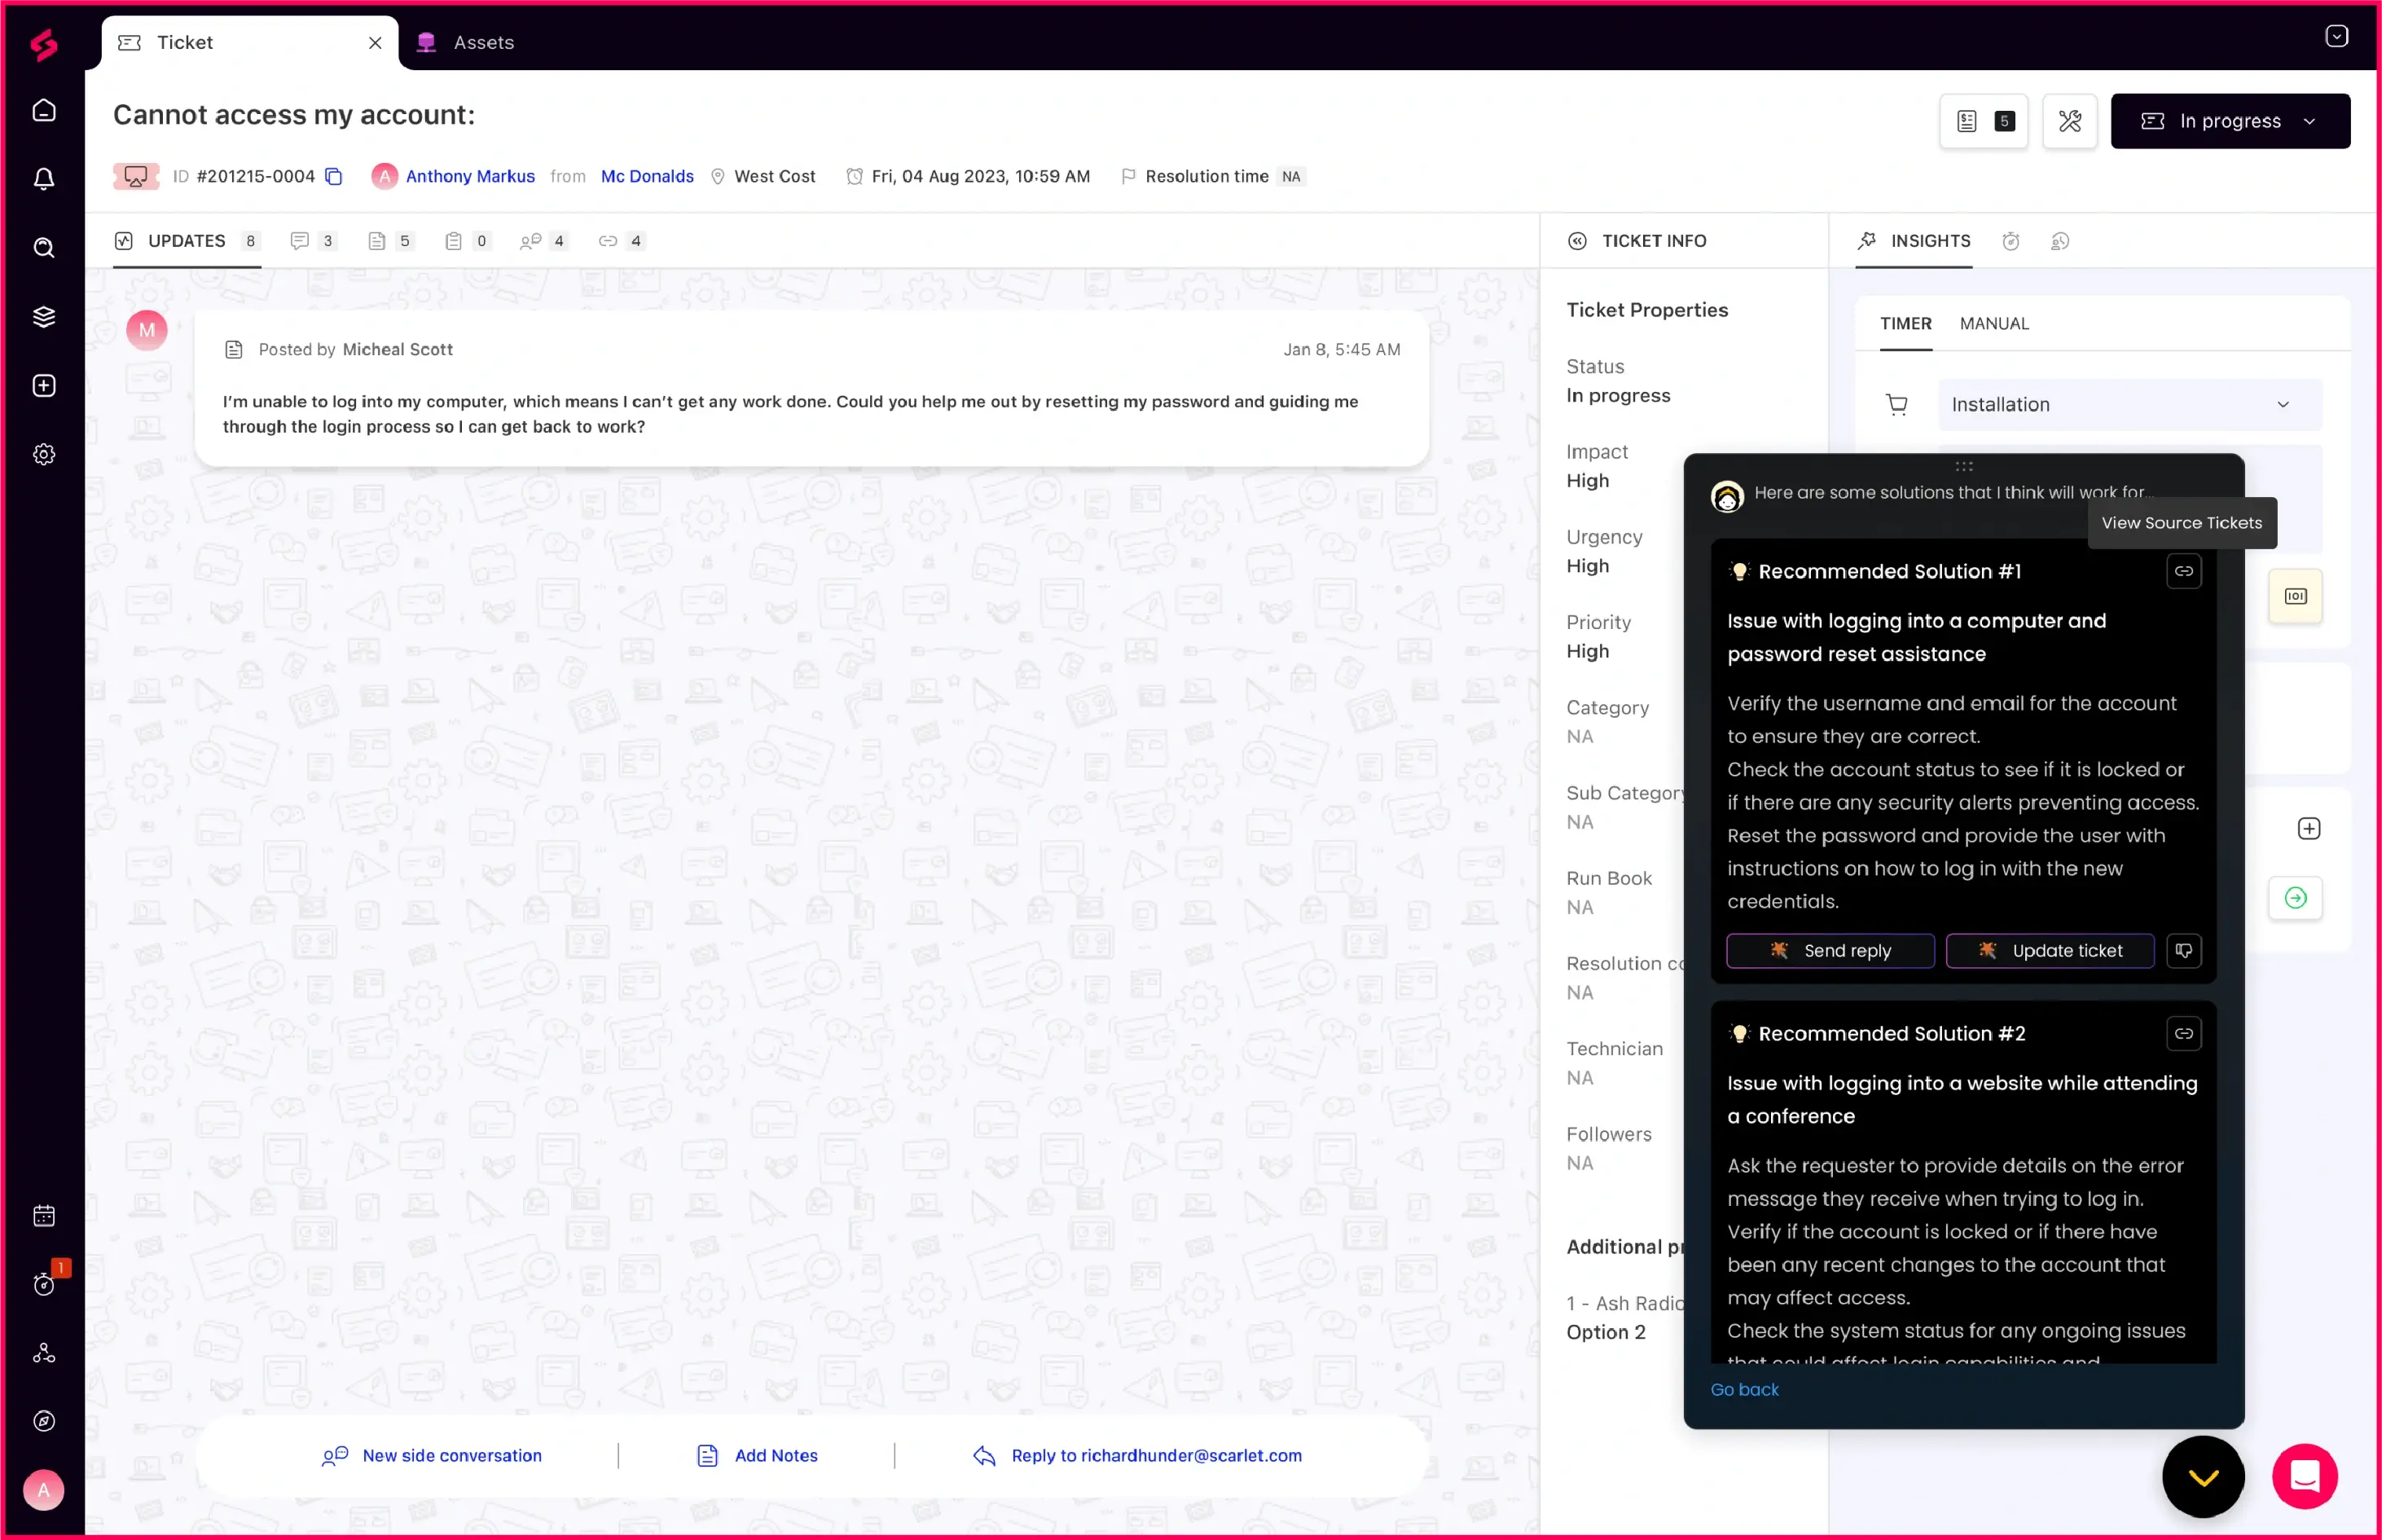This screenshot has width=2382, height=1540.
Task: Click the Go back link
Action: (1743, 1389)
